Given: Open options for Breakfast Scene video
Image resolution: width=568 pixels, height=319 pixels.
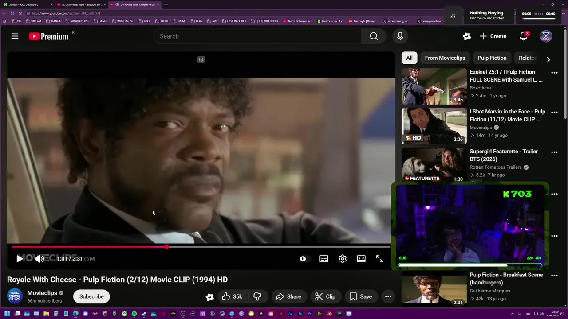Looking at the screenshot, I should pyautogui.click(x=554, y=276).
